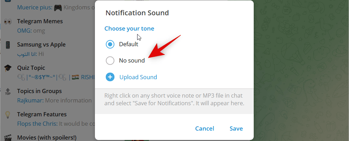The image size is (349, 141).
Task: Click the Telegram Features lightbulb icon
Action: click(x=8, y=115)
